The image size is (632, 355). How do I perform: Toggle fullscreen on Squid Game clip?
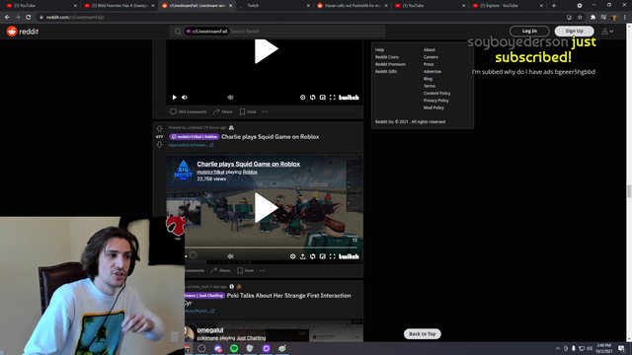click(333, 256)
